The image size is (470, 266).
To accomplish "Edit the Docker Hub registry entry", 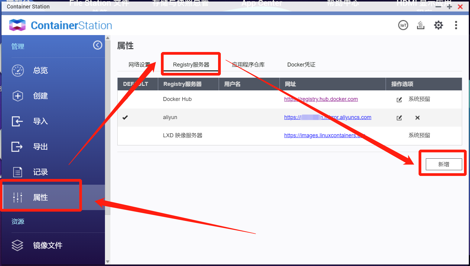I will coord(399,99).
